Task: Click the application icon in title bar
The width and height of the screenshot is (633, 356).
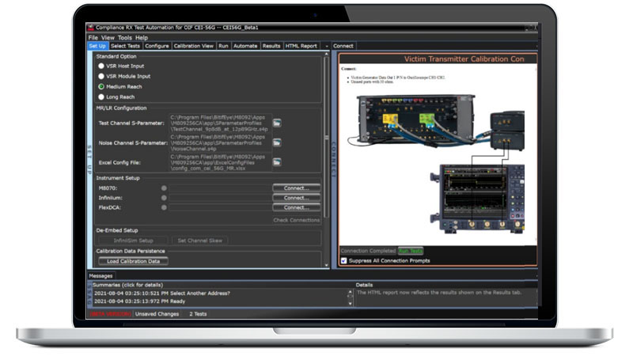Action: [x=91, y=28]
